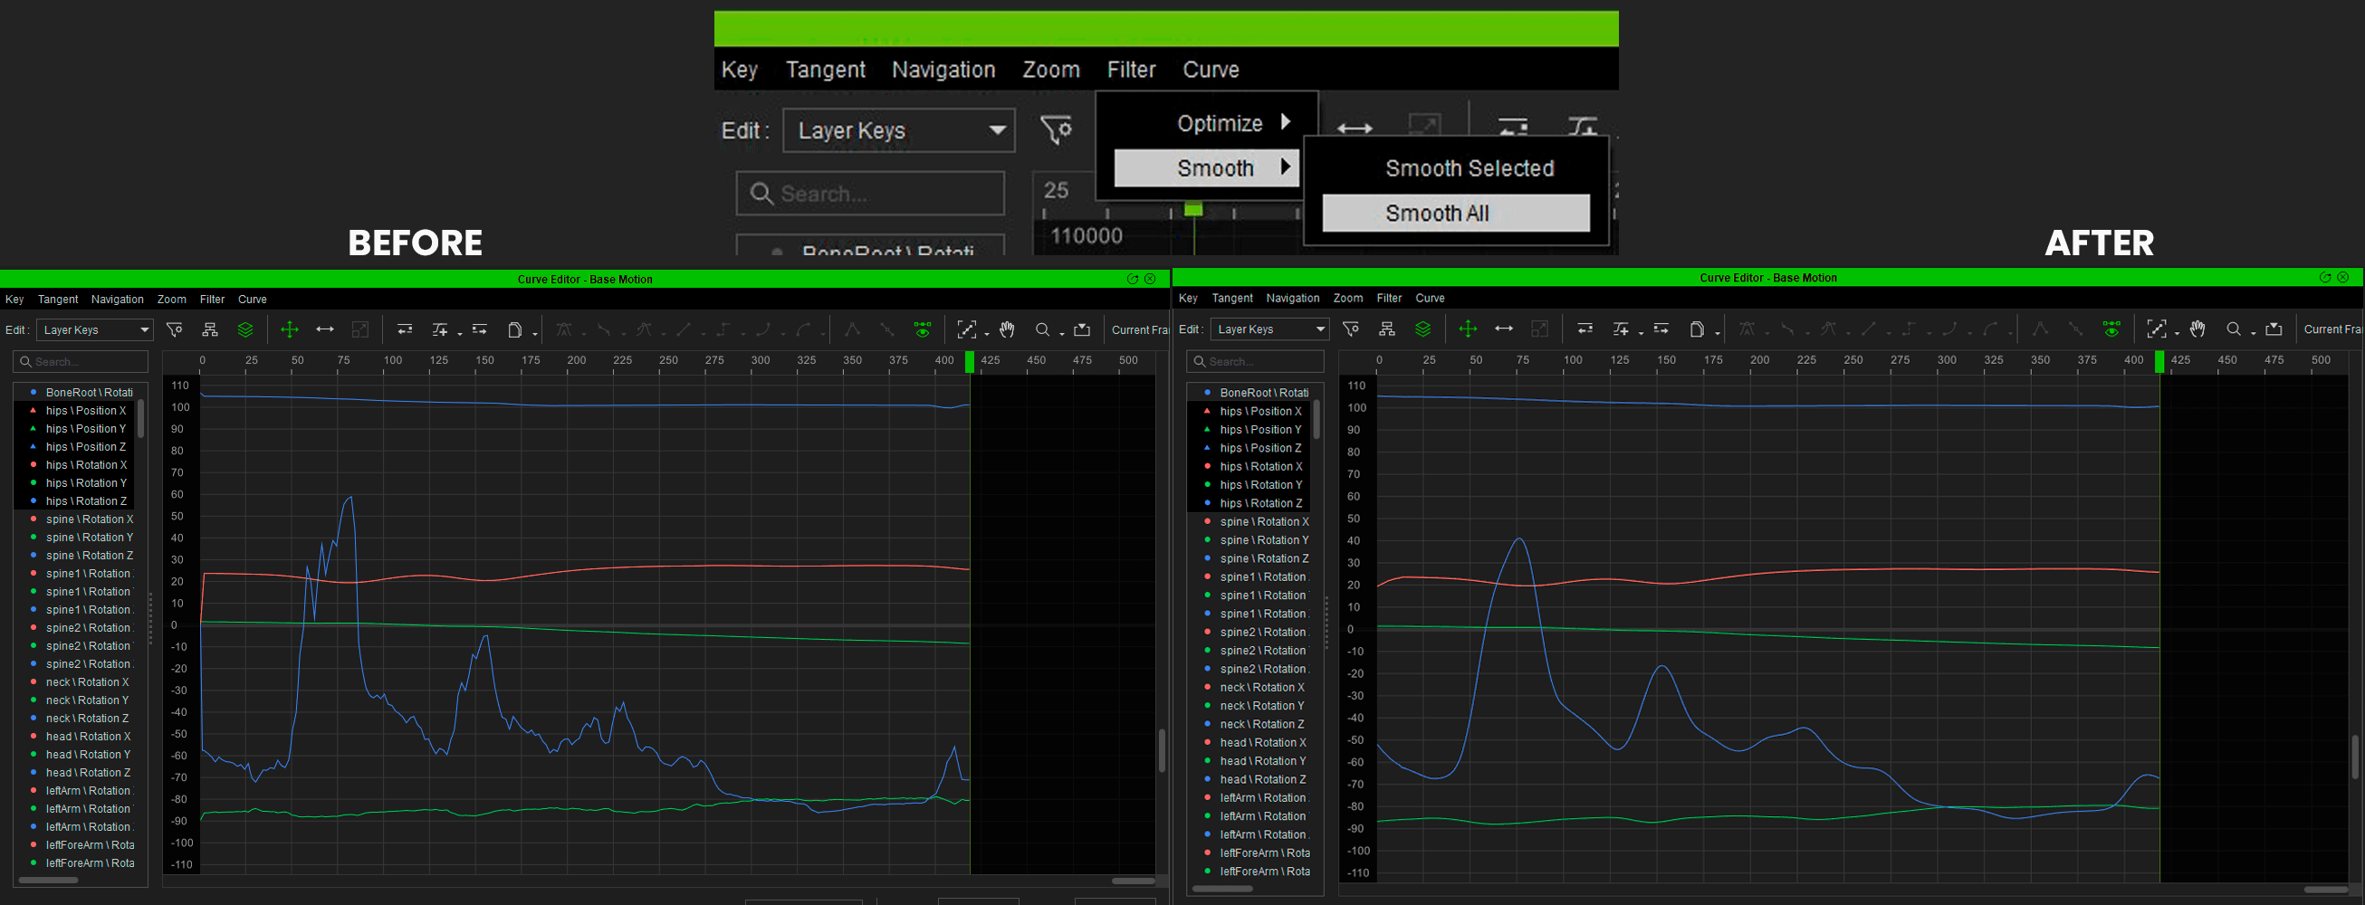Choose Smooth All from the Smooth submenu
The width and height of the screenshot is (2365, 905).
(1455, 213)
